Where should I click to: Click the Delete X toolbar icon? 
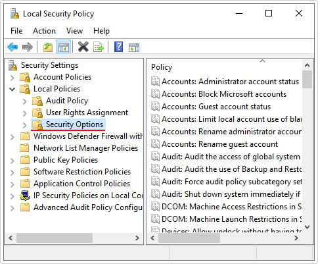coord(83,47)
